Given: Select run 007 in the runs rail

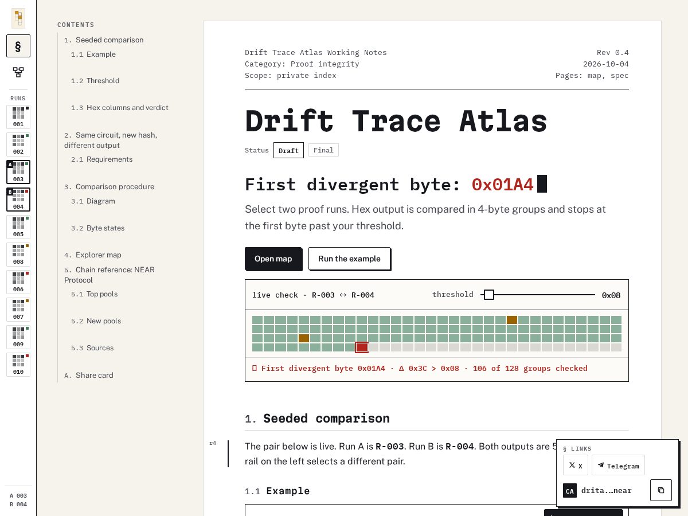Looking at the screenshot, I should 18,310.
